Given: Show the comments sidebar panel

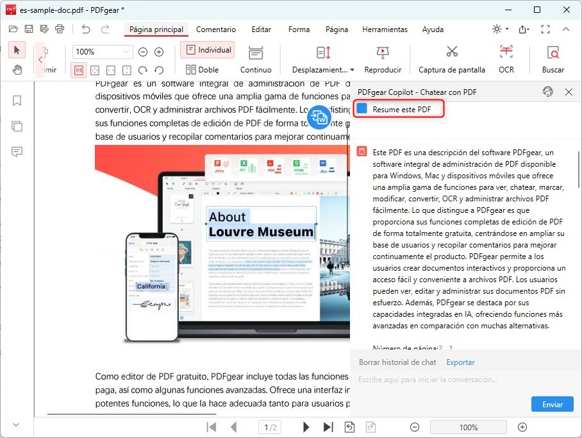Looking at the screenshot, I should click(x=17, y=151).
